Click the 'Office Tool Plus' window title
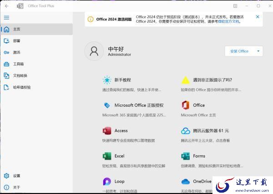Viewport: 273px width, 194px height. [x=41, y=6]
